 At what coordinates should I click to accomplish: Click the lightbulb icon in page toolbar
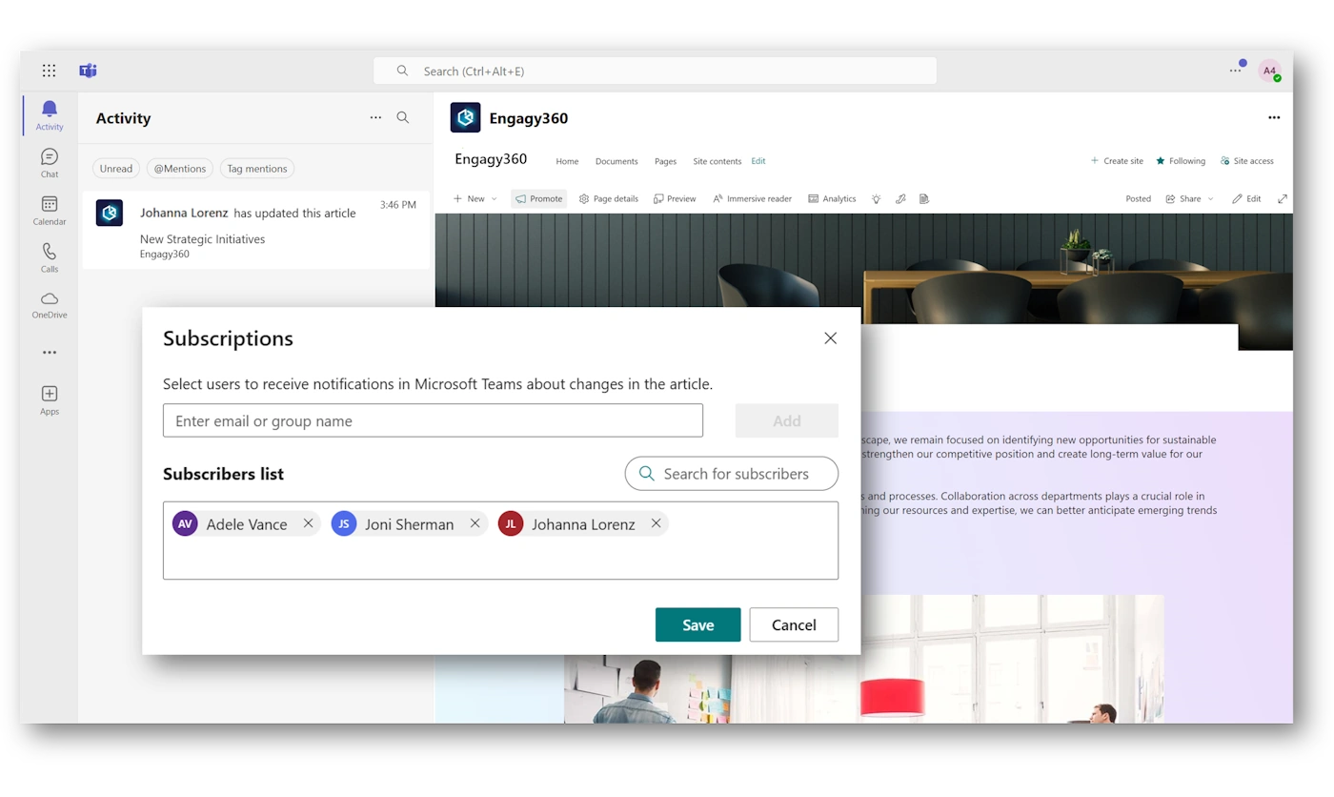[x=876, y=199]
